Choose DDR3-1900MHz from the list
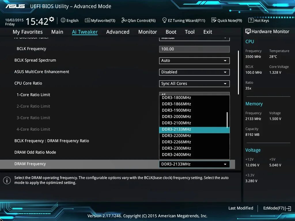This screenshot has height=221, width=295. pyautogui.click(x=194, y=110)
